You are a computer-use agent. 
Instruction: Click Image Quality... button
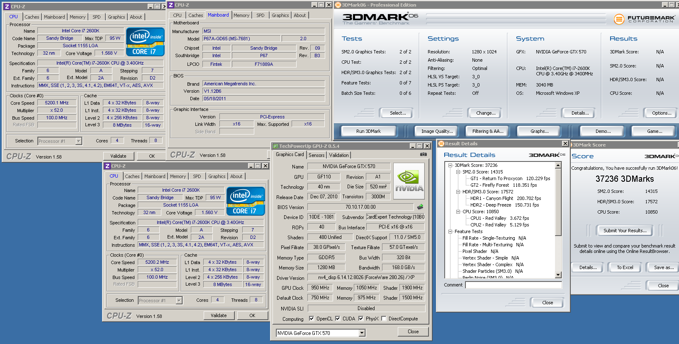(x=437, y=131)
